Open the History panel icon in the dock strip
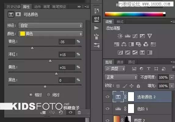 click(x=97, y=11)
